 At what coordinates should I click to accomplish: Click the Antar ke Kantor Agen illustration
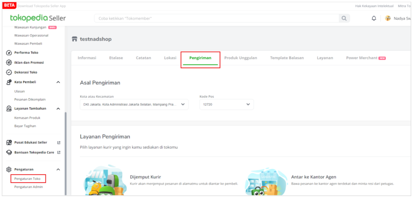click(x=265, y=181)
